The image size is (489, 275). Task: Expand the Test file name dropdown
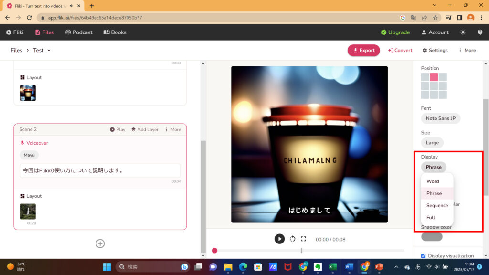pyautogui.click(x=42, y=50)
